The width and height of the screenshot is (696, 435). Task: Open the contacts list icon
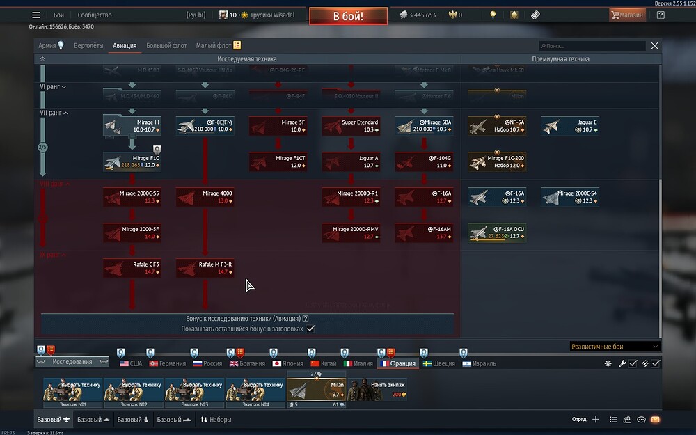613,420
